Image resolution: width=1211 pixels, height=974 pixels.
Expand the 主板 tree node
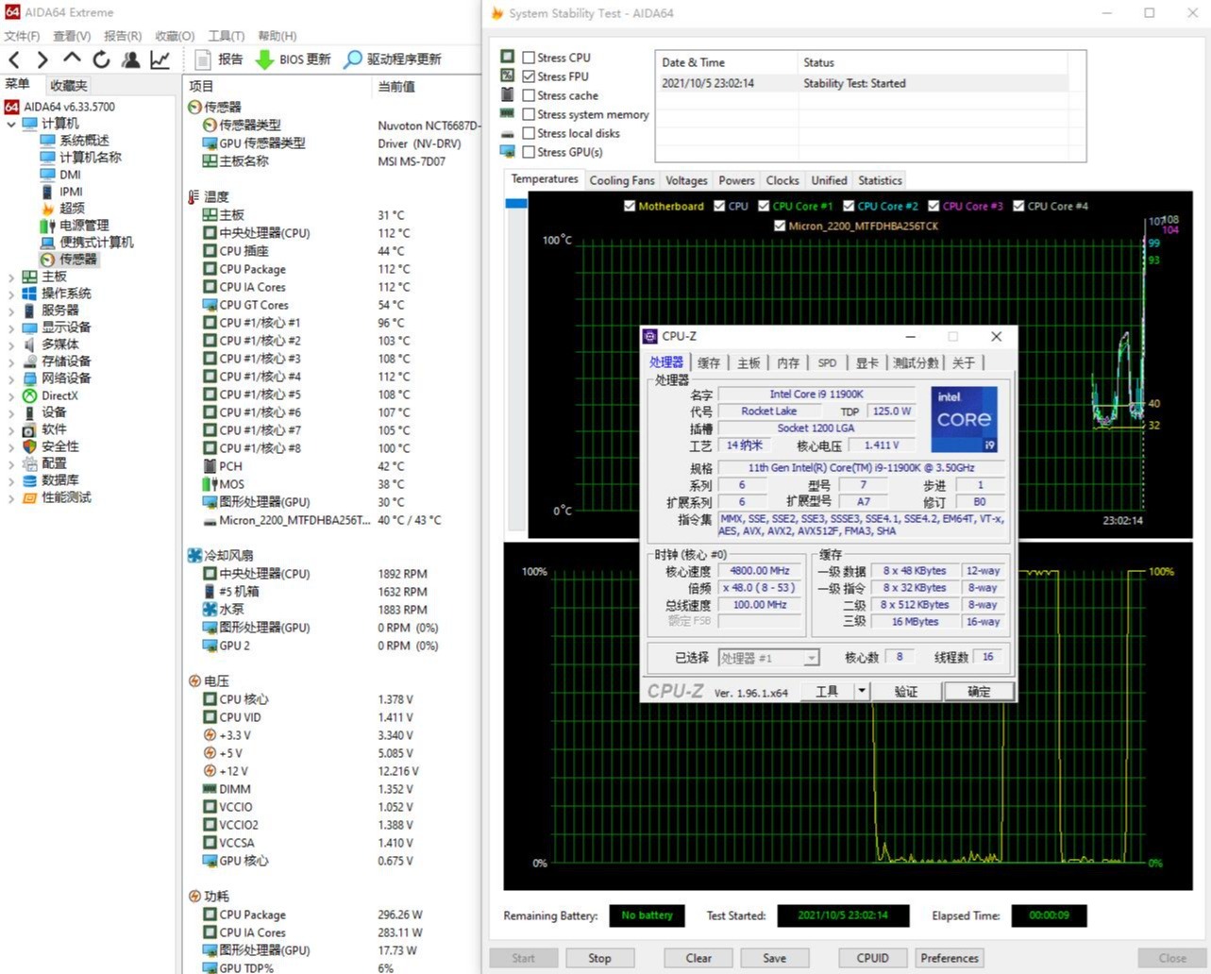[11, 277]
